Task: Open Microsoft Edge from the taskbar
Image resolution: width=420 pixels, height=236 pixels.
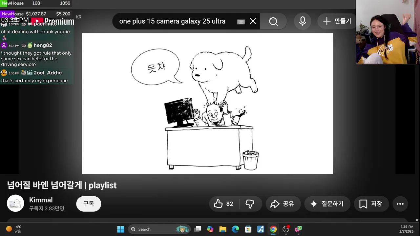Action: tap(236, 229)
